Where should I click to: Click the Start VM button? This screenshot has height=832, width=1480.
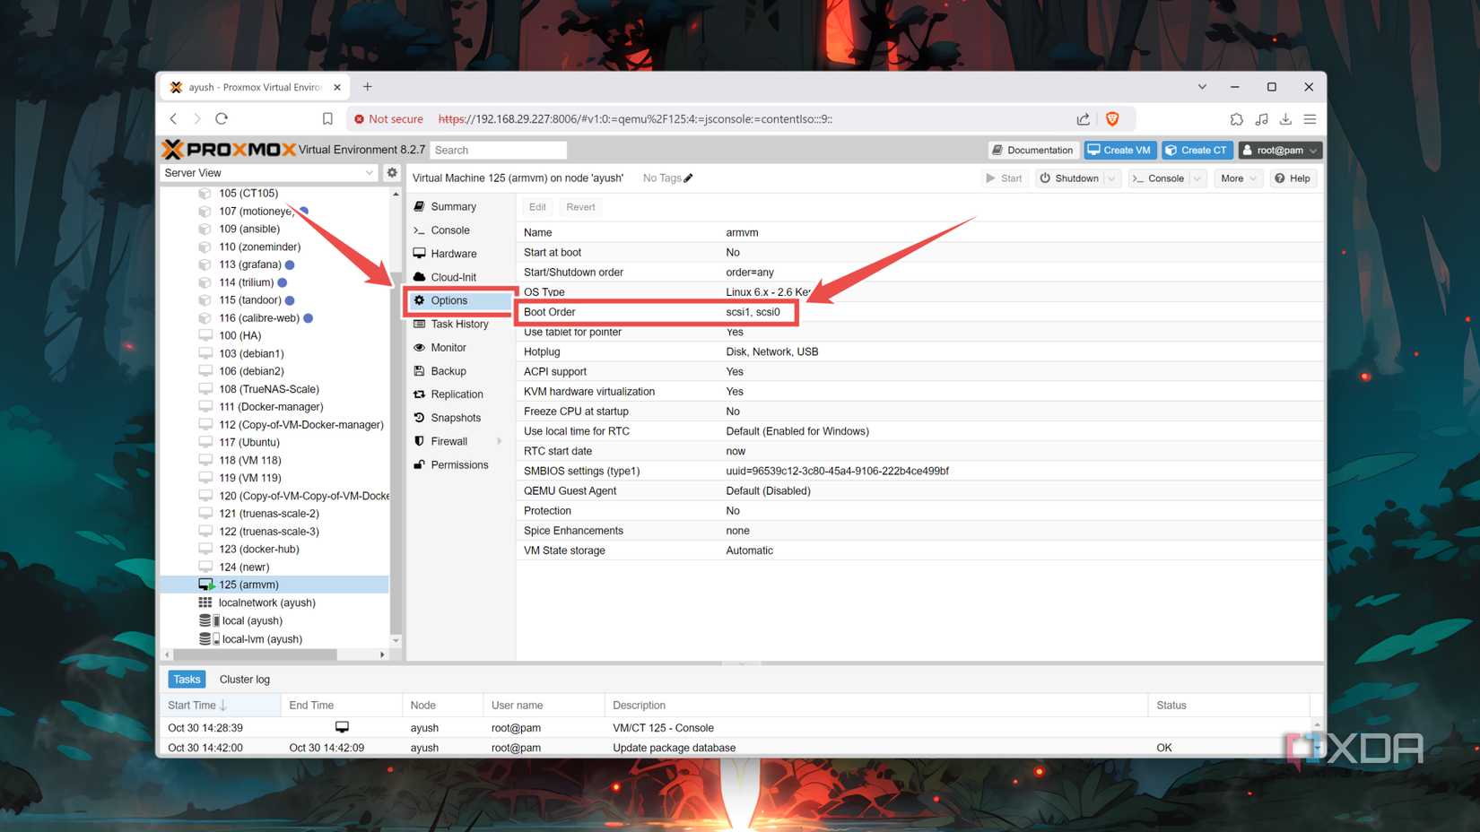[x=1004, y=178]
